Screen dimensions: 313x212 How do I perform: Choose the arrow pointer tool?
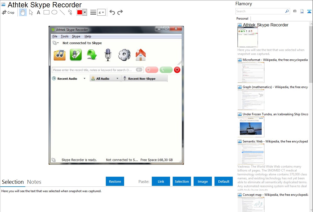pyautogui.click(x=31, y=12)
